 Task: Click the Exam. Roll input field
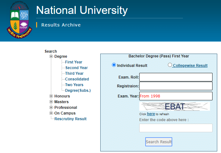(x=176, y=77)
